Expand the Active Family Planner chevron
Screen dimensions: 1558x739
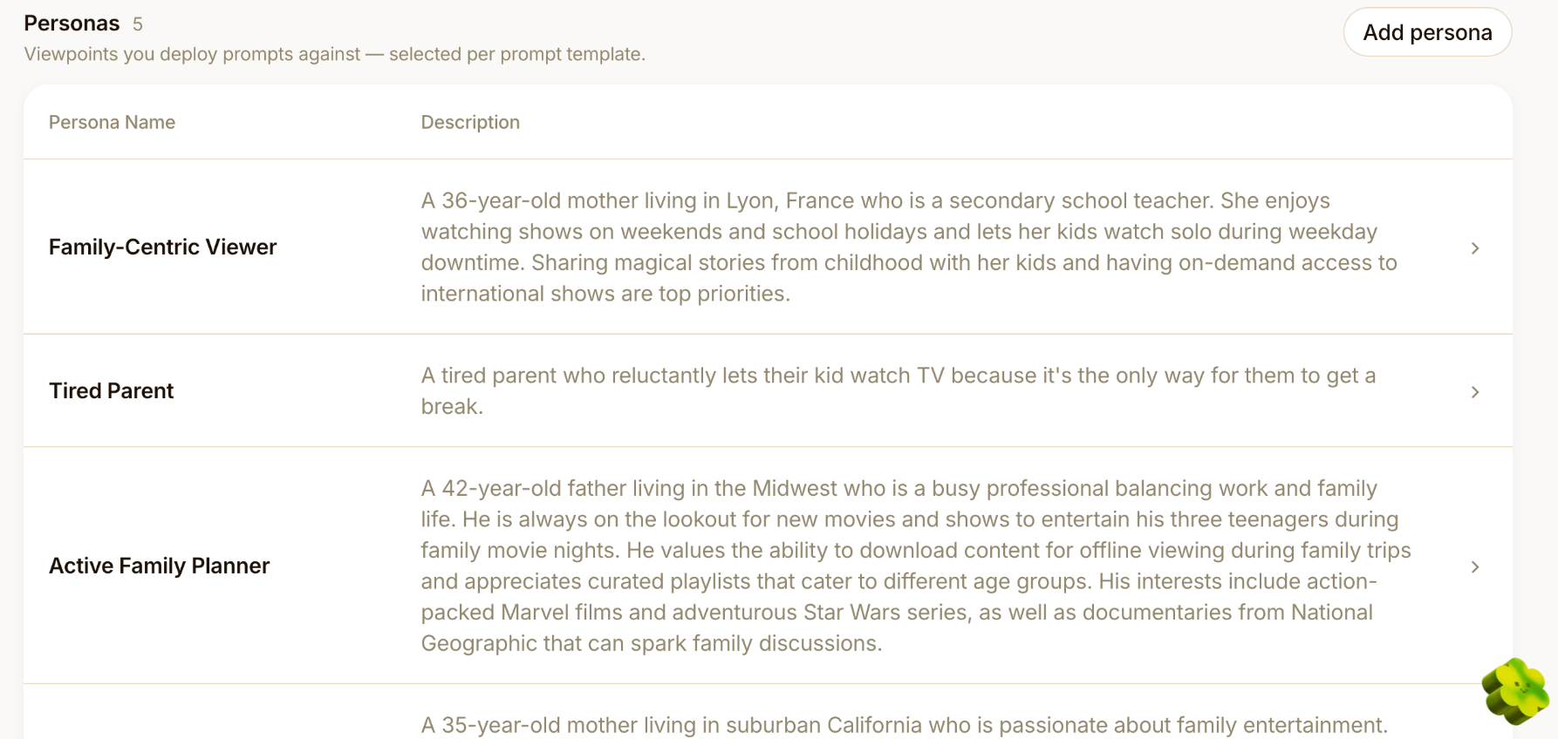click(x=1474, y=567)
